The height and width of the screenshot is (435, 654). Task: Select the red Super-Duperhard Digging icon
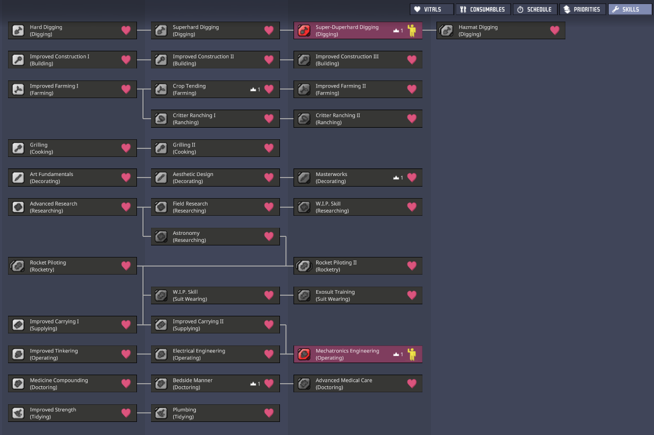click(x=304, y=31)
